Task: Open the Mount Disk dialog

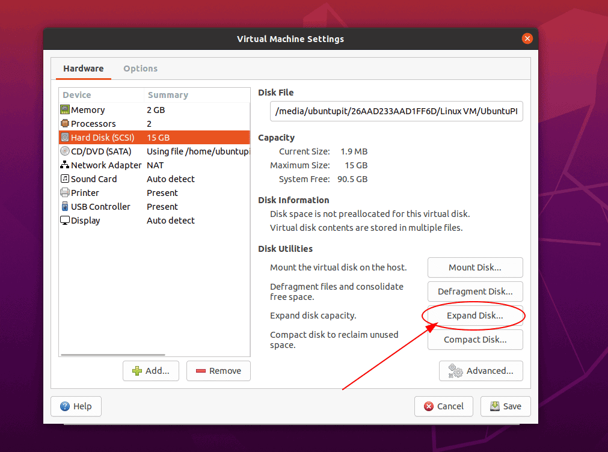Action: pyautogui.click(x=475, y=267)
